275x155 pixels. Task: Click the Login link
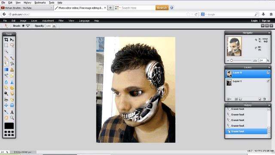(254, 21)
